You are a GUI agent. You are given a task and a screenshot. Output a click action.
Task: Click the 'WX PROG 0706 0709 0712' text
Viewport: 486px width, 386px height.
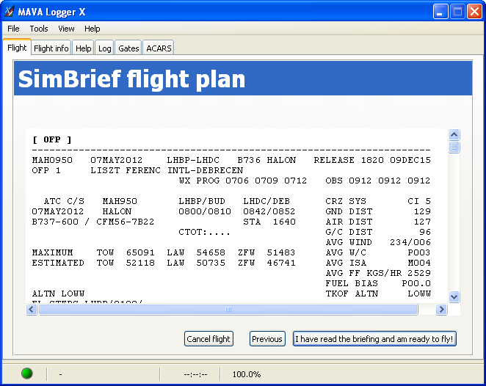coord(243,181)
